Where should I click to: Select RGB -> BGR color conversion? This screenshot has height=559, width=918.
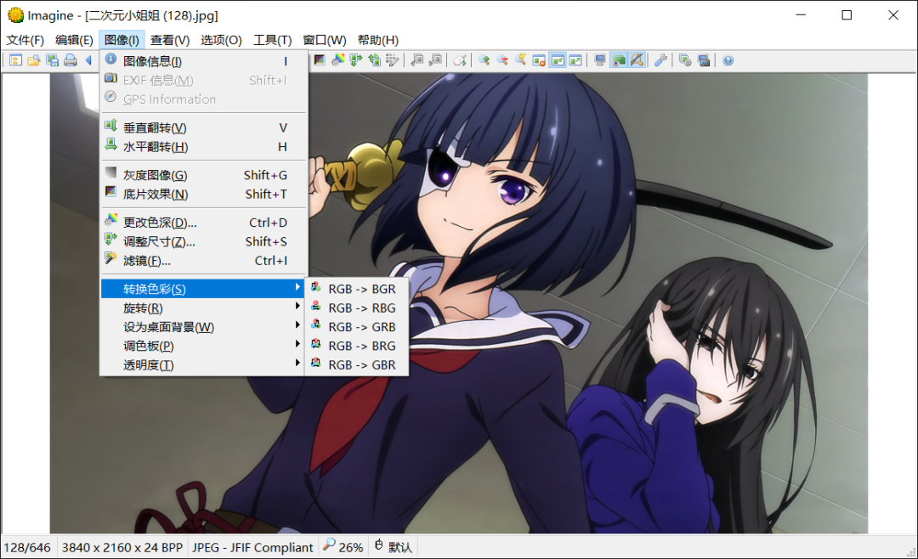click(x=356, y=289)
